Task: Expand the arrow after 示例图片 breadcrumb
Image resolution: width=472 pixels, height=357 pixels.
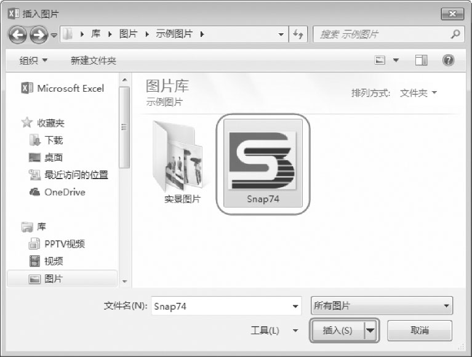Action: (x=202, y=34)
